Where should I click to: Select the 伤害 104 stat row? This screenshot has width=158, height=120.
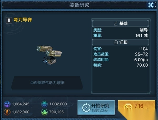(121, 49)
